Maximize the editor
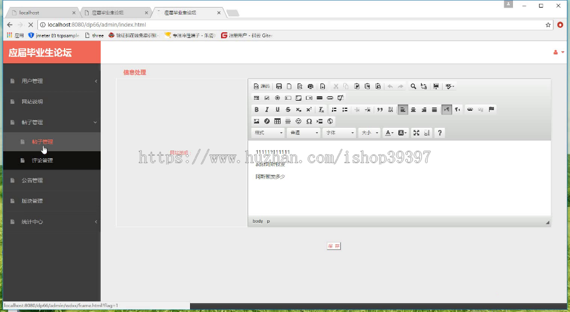 click(x=416, y=133)
